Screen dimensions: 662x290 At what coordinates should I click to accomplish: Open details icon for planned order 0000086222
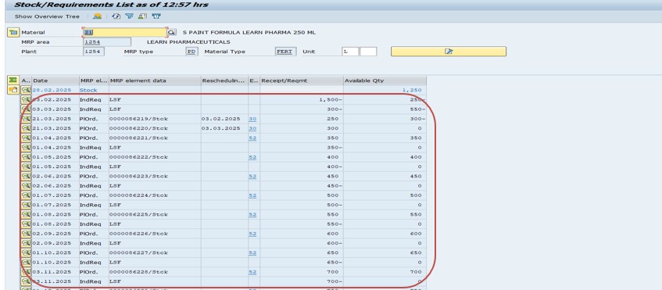tap(26, 157)
